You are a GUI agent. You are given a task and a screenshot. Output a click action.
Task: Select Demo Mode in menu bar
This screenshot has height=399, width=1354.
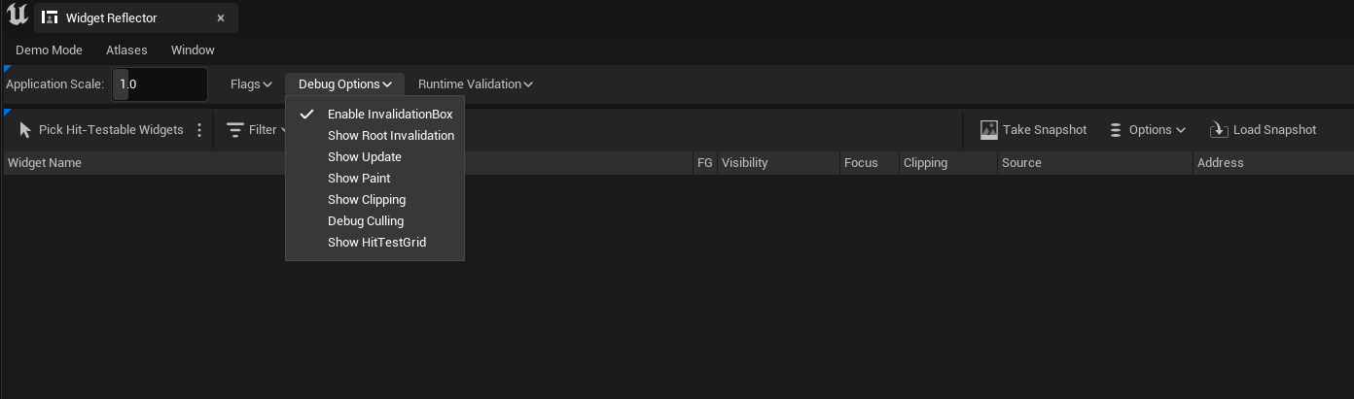click(49, 50)
